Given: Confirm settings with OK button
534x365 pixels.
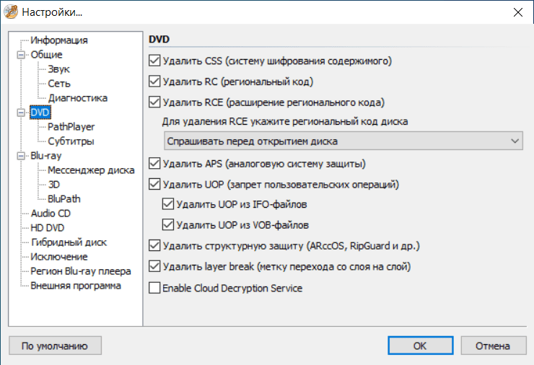Looking at the screenshot, I should (420, 346).
